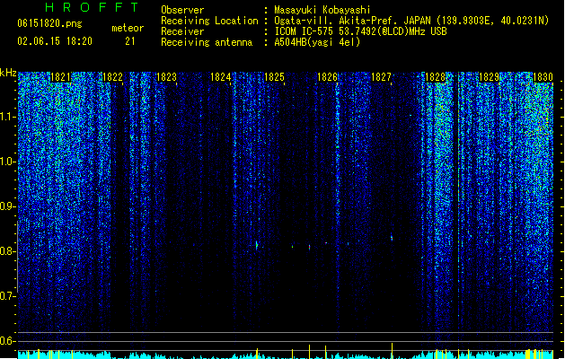Click the 1830 time label
This screenshot has width=565, height=359.
pos(543,77)
